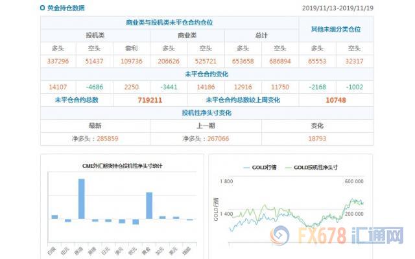415x259 pixels.
Task: Click the net position change 18793
Action: tap(317, 139)
